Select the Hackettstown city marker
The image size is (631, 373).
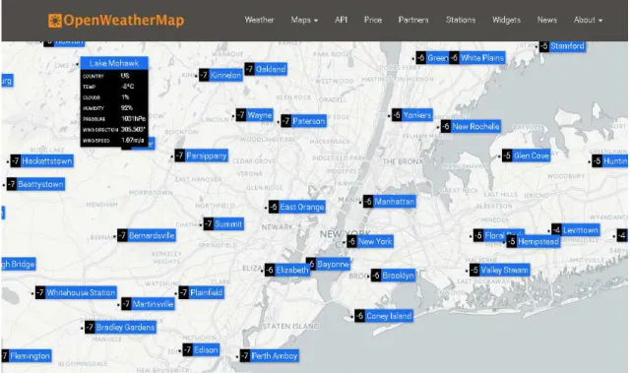click(x=42, y=161)
